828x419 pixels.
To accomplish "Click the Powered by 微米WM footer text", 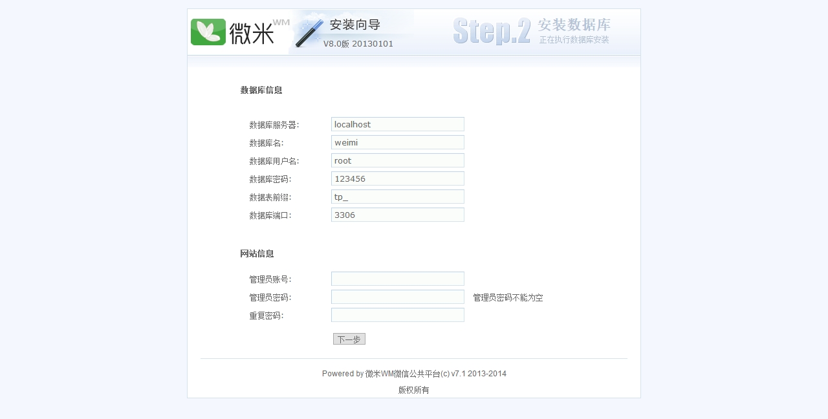I will 414,374.
